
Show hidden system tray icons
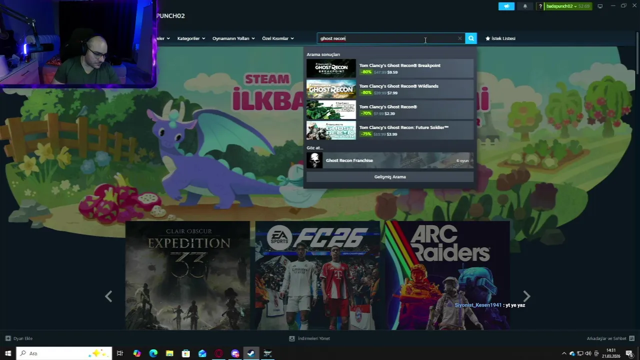point(564,353)
